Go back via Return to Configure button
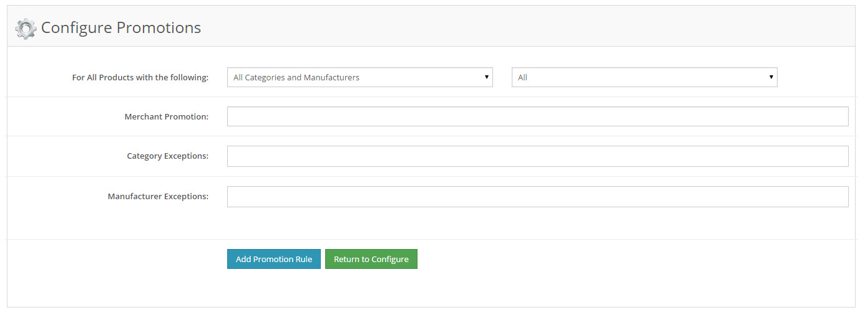 point(371,259)
